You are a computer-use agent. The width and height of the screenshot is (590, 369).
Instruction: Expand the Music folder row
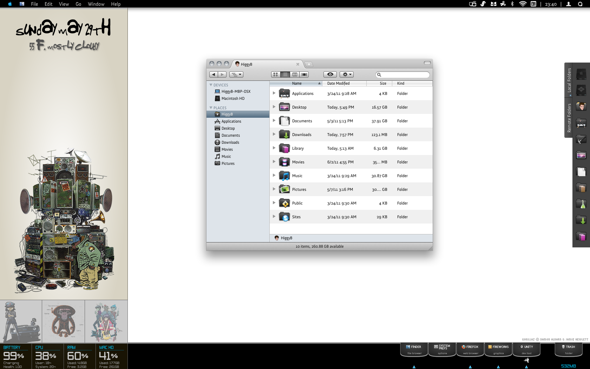pos(274,175)
